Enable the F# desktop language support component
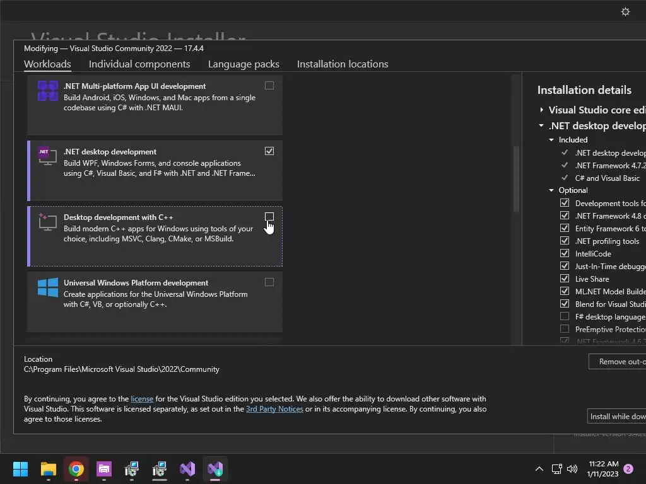 pos(565,316)
